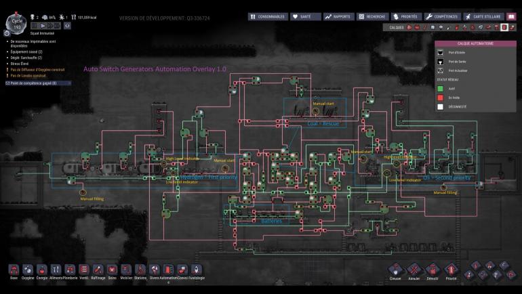Toggle the eye visibility button near speed controls

[x=67, y=26]
